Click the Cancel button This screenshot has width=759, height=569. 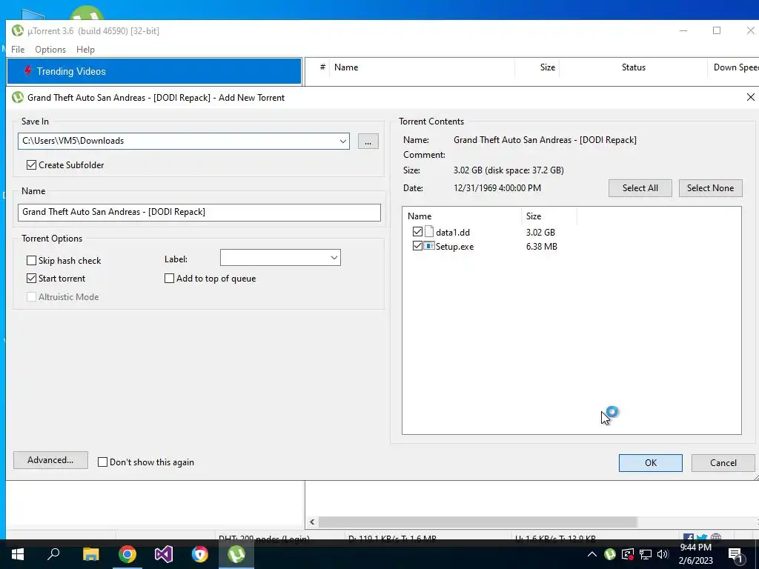(x=723, y=463)
